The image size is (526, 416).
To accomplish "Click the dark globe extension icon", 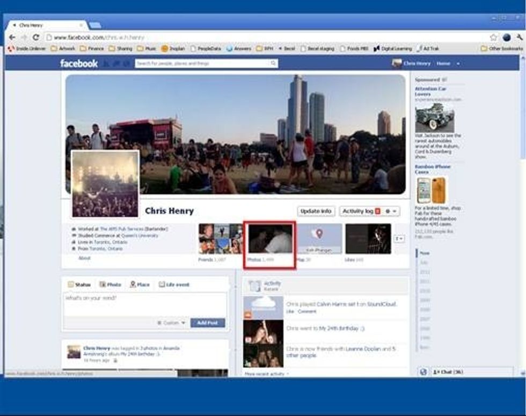I will pos(507,37).
